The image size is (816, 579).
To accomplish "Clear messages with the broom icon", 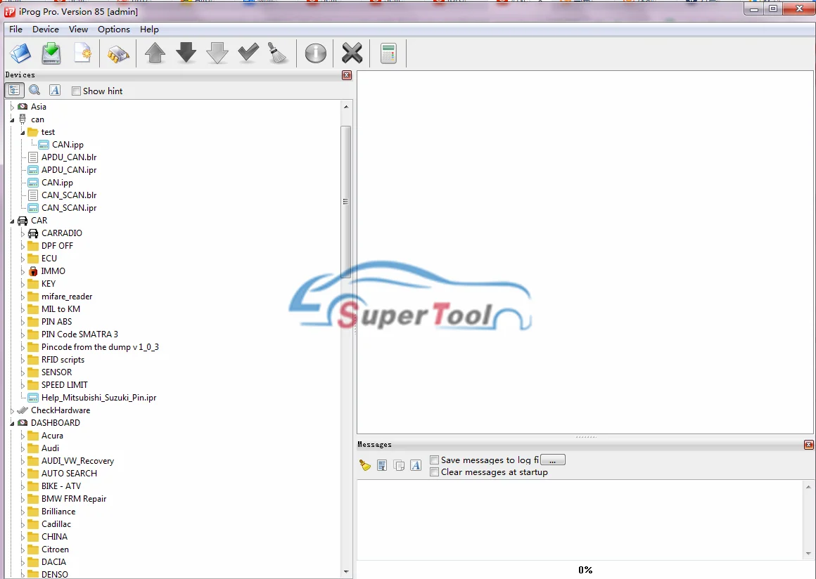I will 365,465.
